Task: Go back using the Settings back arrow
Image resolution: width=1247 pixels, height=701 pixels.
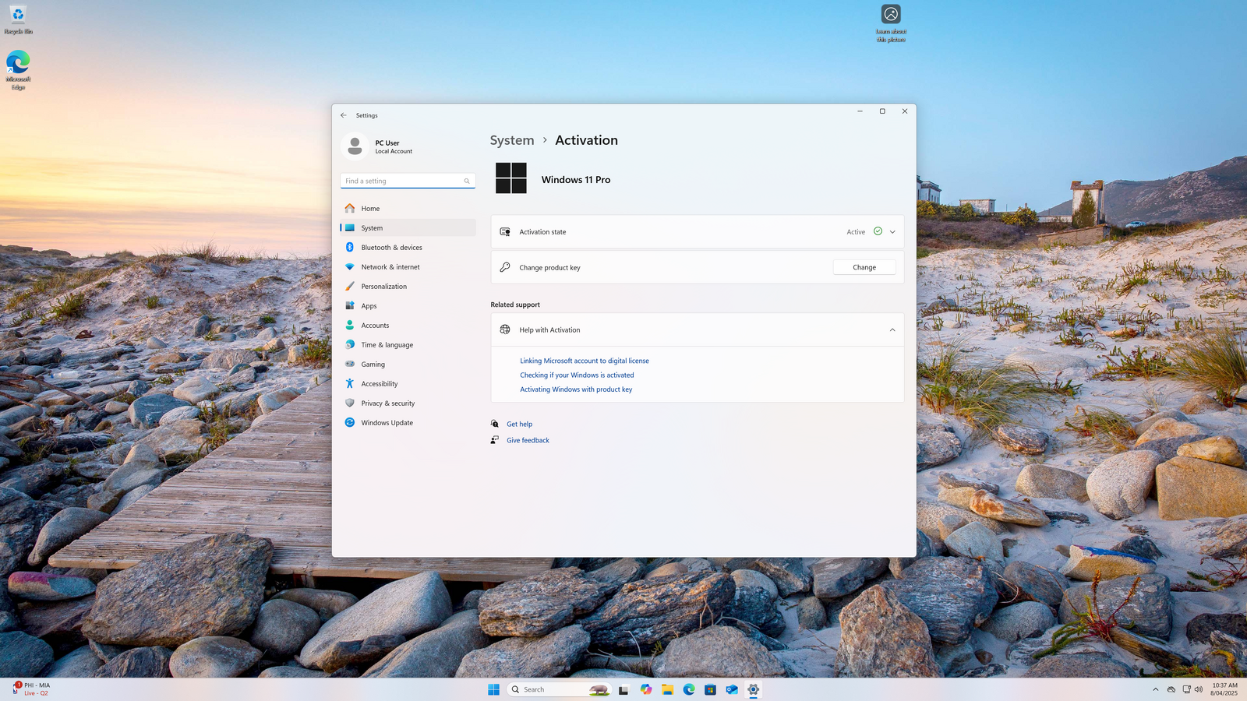Action: [343, 115]
